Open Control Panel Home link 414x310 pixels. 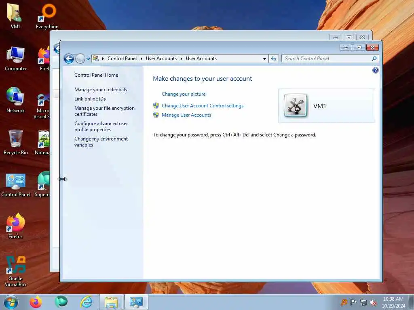(x=96, y=75)
